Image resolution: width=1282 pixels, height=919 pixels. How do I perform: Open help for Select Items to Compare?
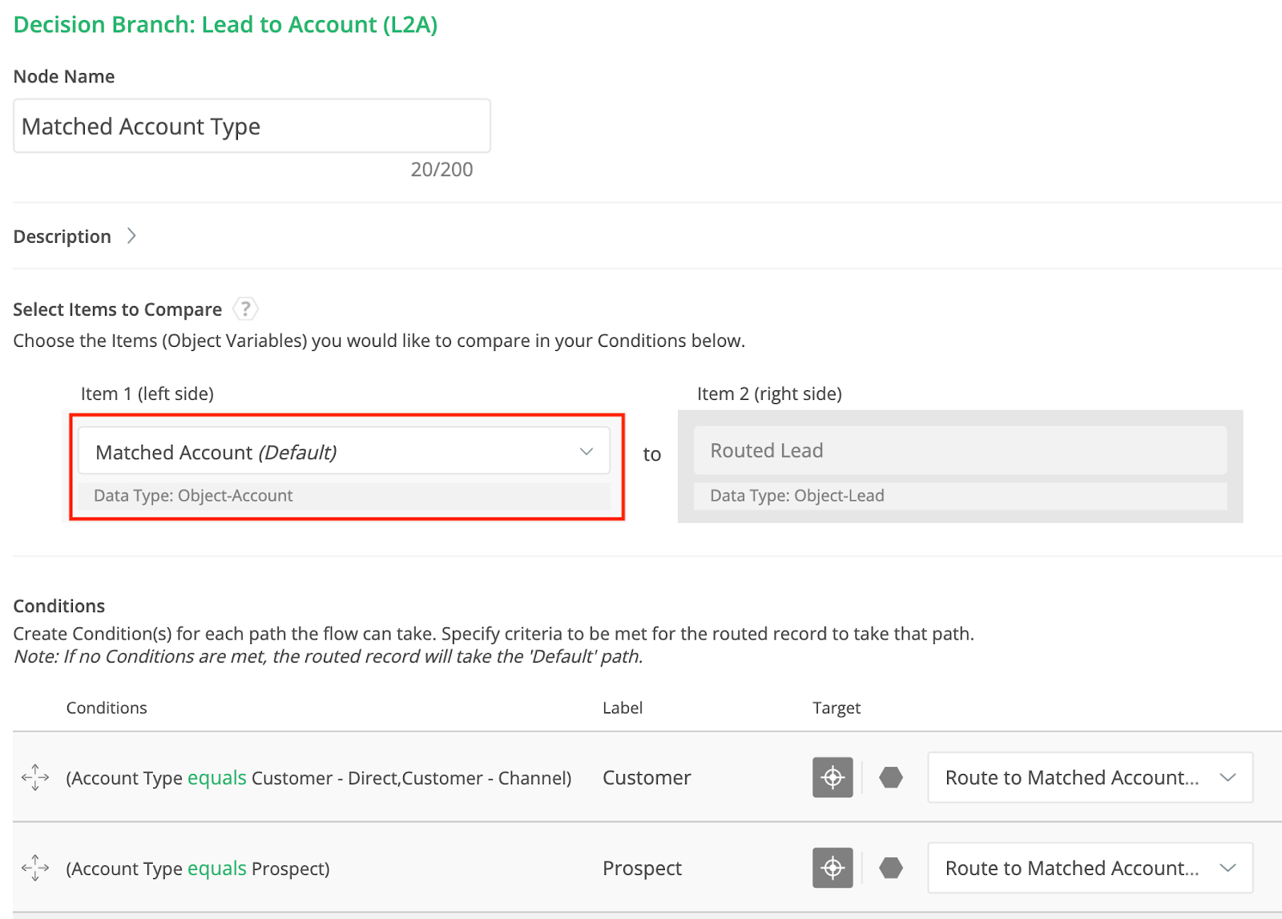245,309
